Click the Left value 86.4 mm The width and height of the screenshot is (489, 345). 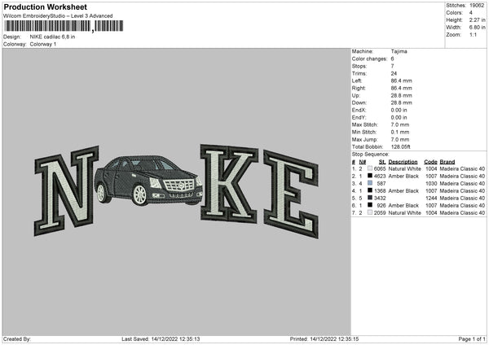(x=401, y=81)
